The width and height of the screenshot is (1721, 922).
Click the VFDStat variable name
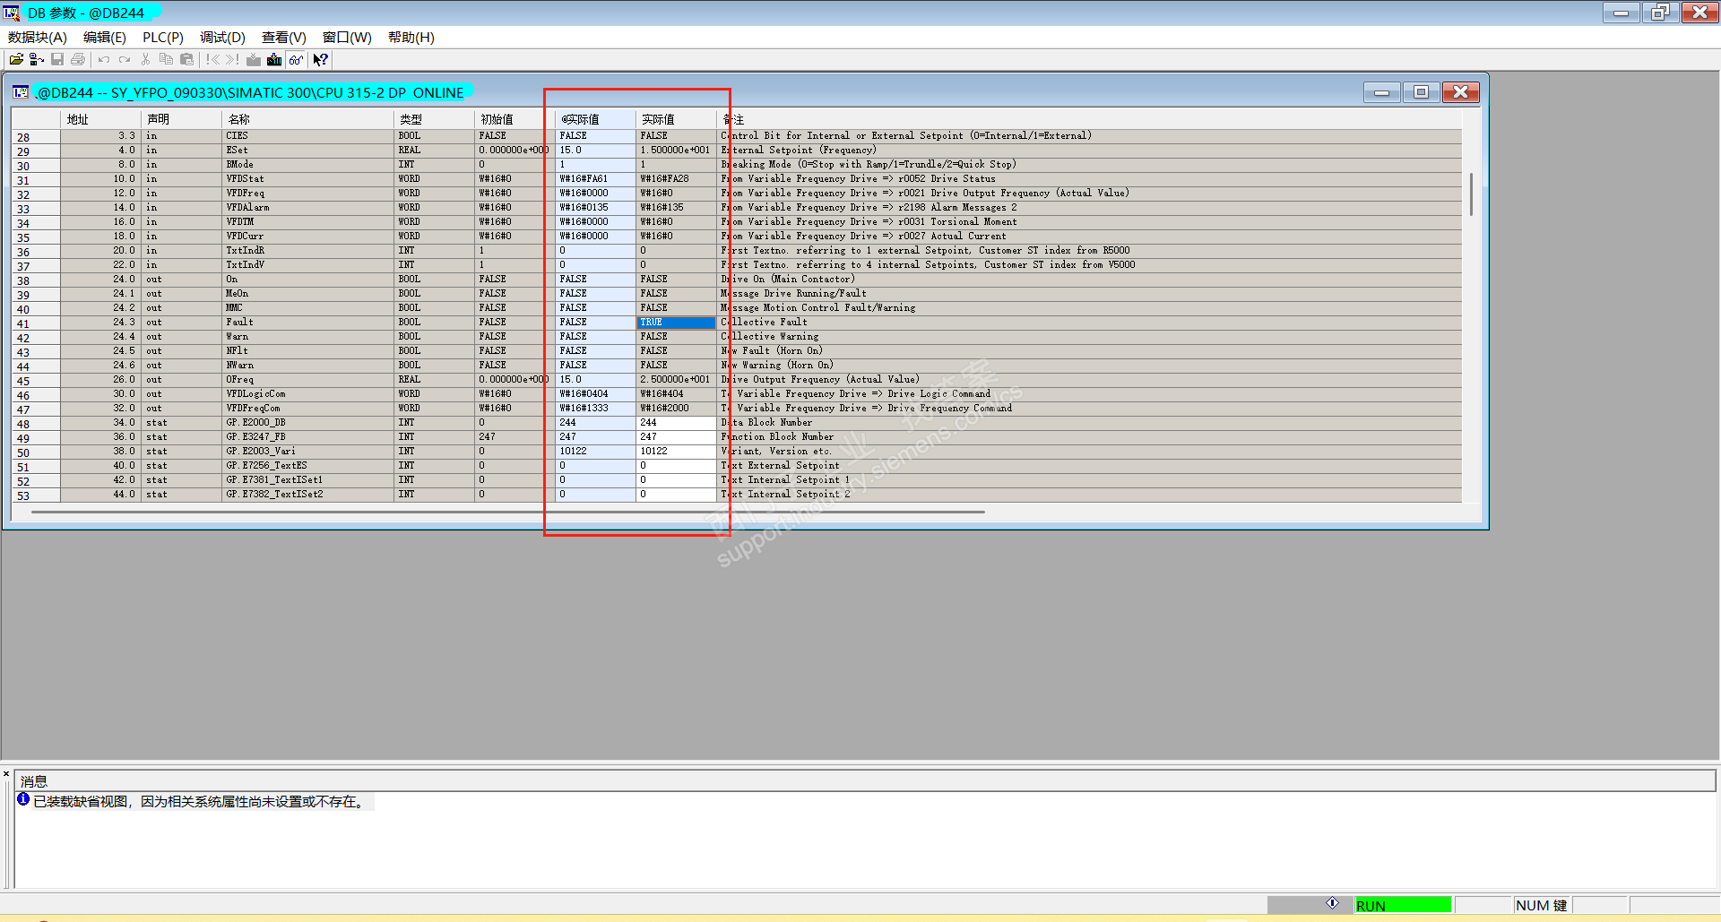click(x=245, y=179)
